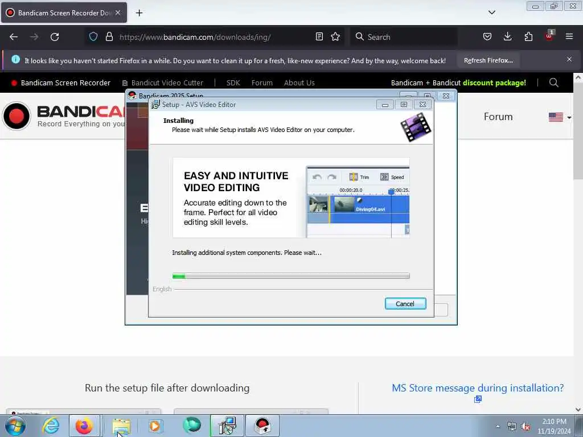
Task: Show hidden system tray icons
Action: (498, 426)
